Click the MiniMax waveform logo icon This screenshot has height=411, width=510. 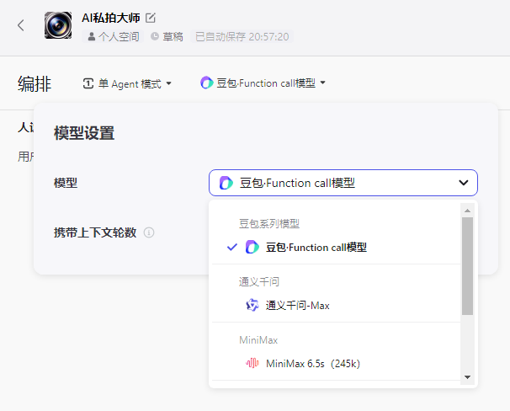pyautogui.click(x=252, y=363)
